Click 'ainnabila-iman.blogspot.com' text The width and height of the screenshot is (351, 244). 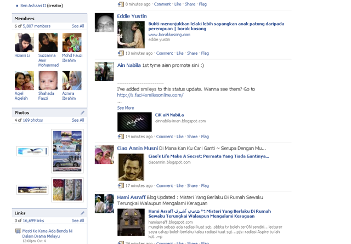pos(180,121)
